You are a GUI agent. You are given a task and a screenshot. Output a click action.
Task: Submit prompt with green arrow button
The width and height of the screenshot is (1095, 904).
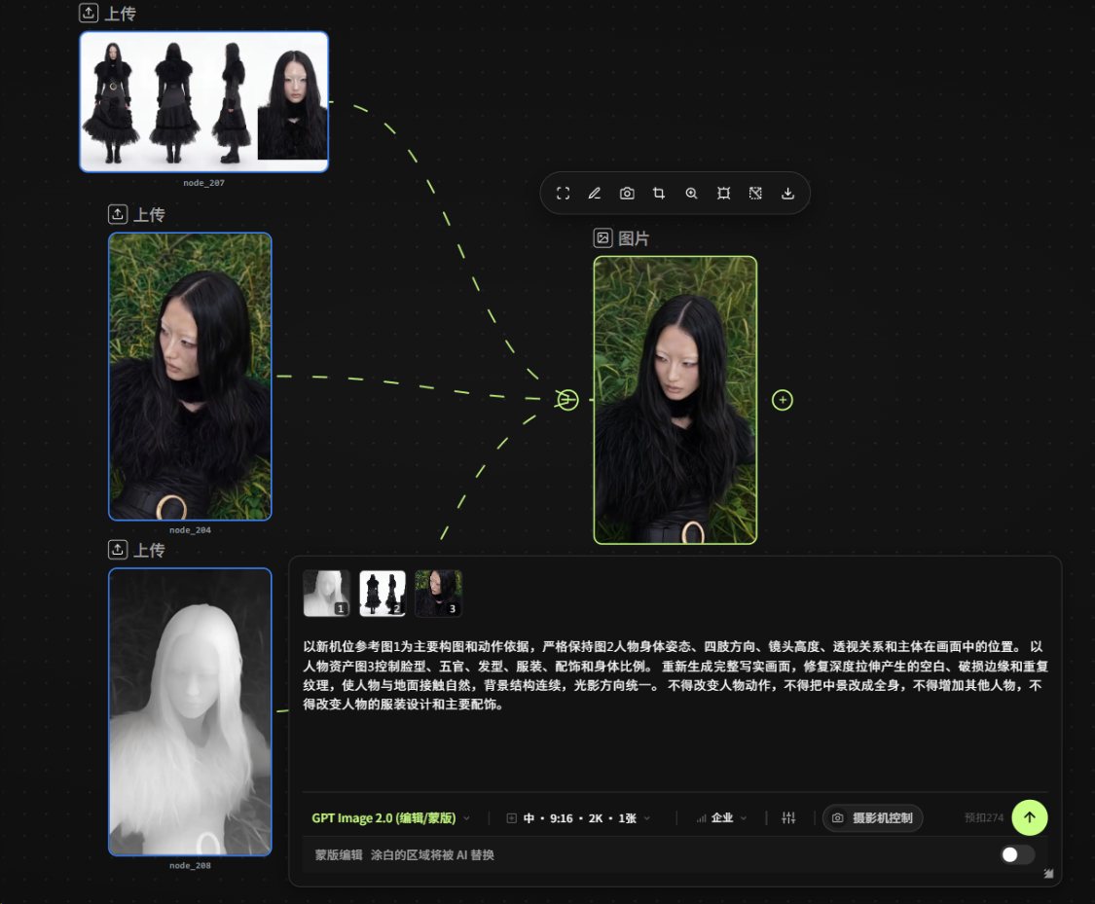pyautogui.click(x=1030, y=817)
